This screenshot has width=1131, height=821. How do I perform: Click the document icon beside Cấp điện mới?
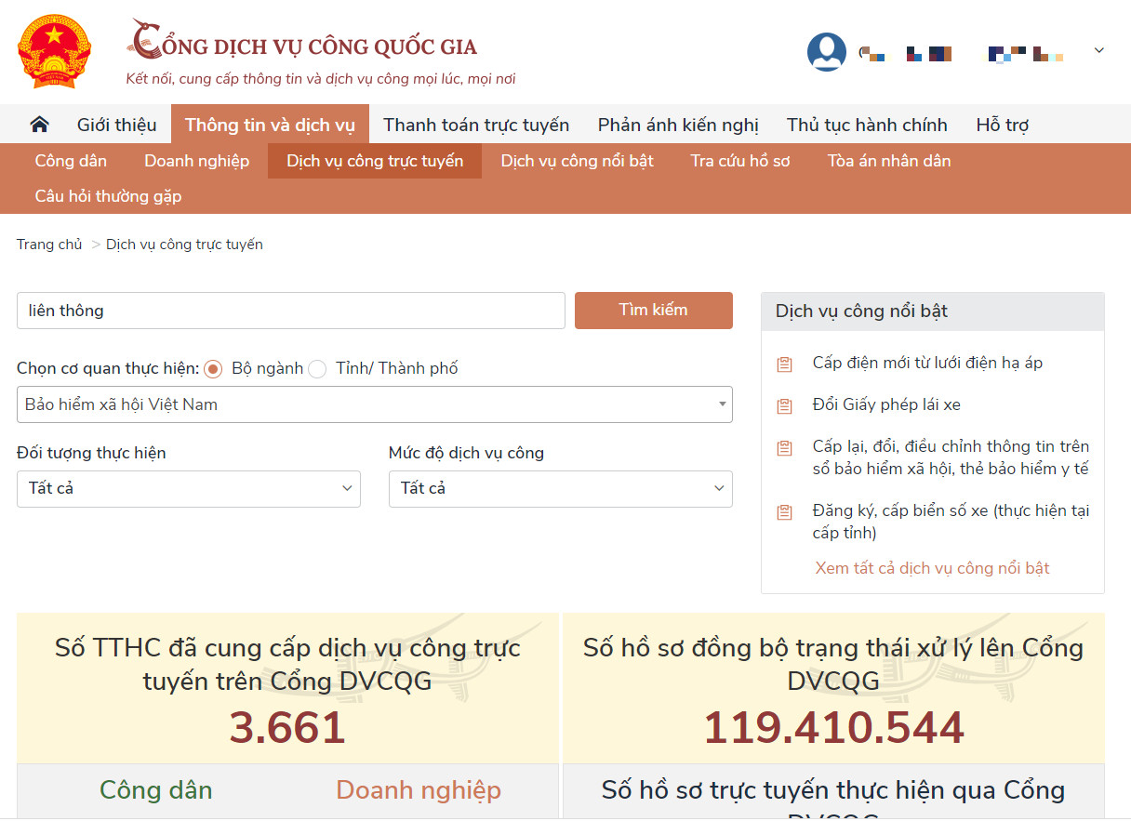point(784,364)
